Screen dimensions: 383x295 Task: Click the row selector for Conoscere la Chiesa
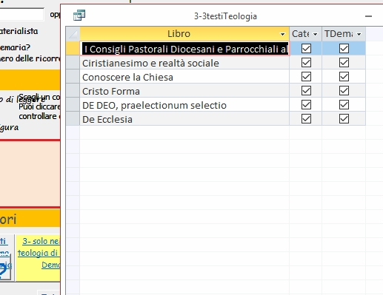(73, 77)
